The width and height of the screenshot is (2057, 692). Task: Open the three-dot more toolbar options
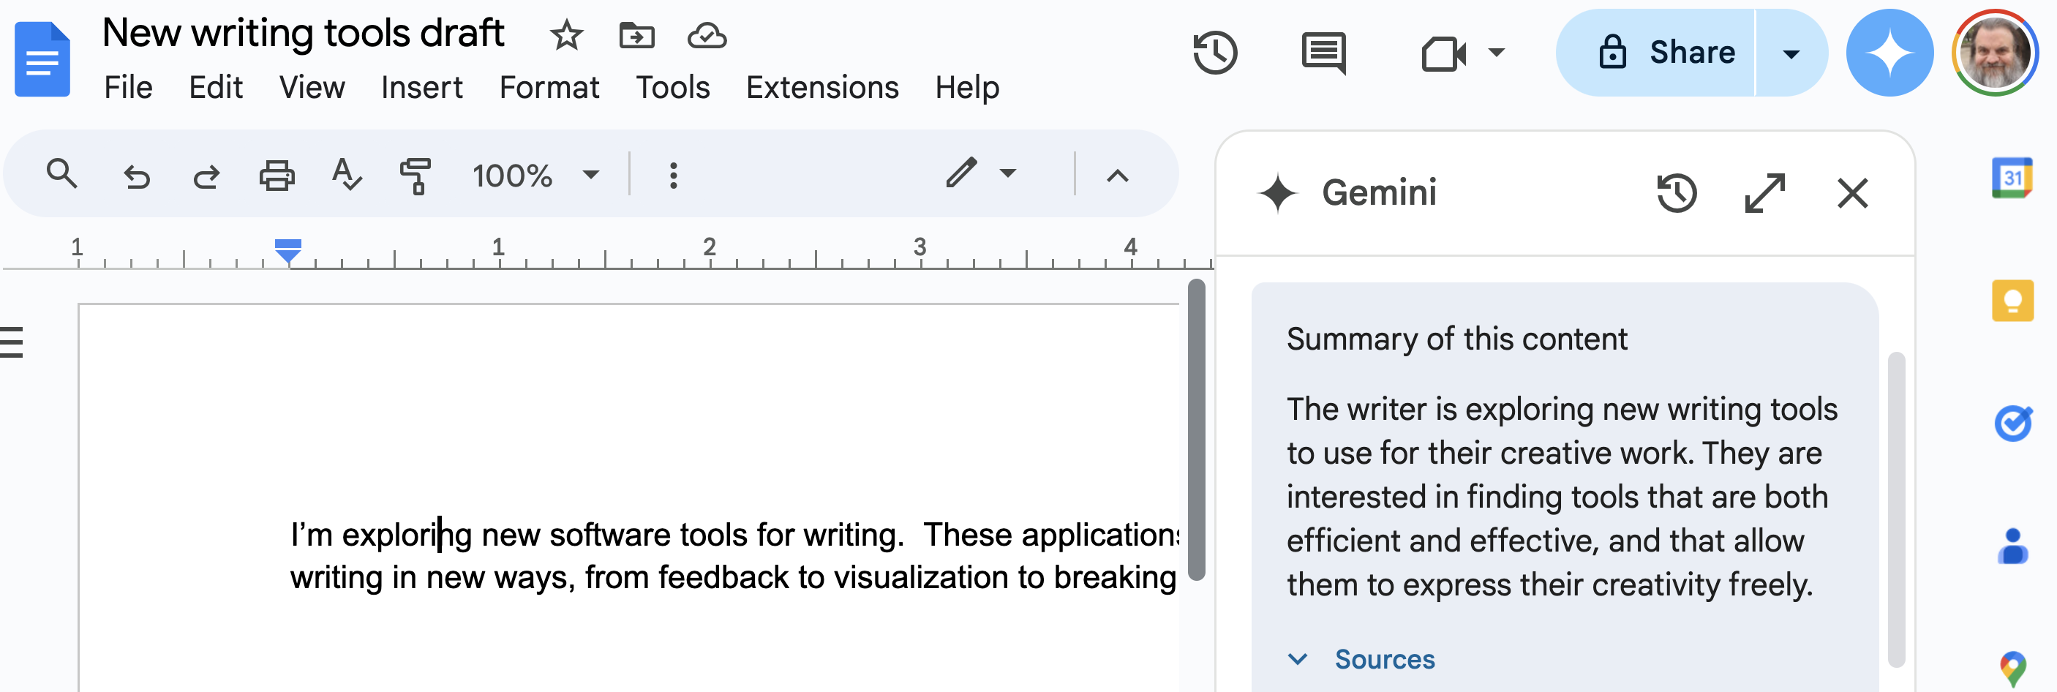673,176
